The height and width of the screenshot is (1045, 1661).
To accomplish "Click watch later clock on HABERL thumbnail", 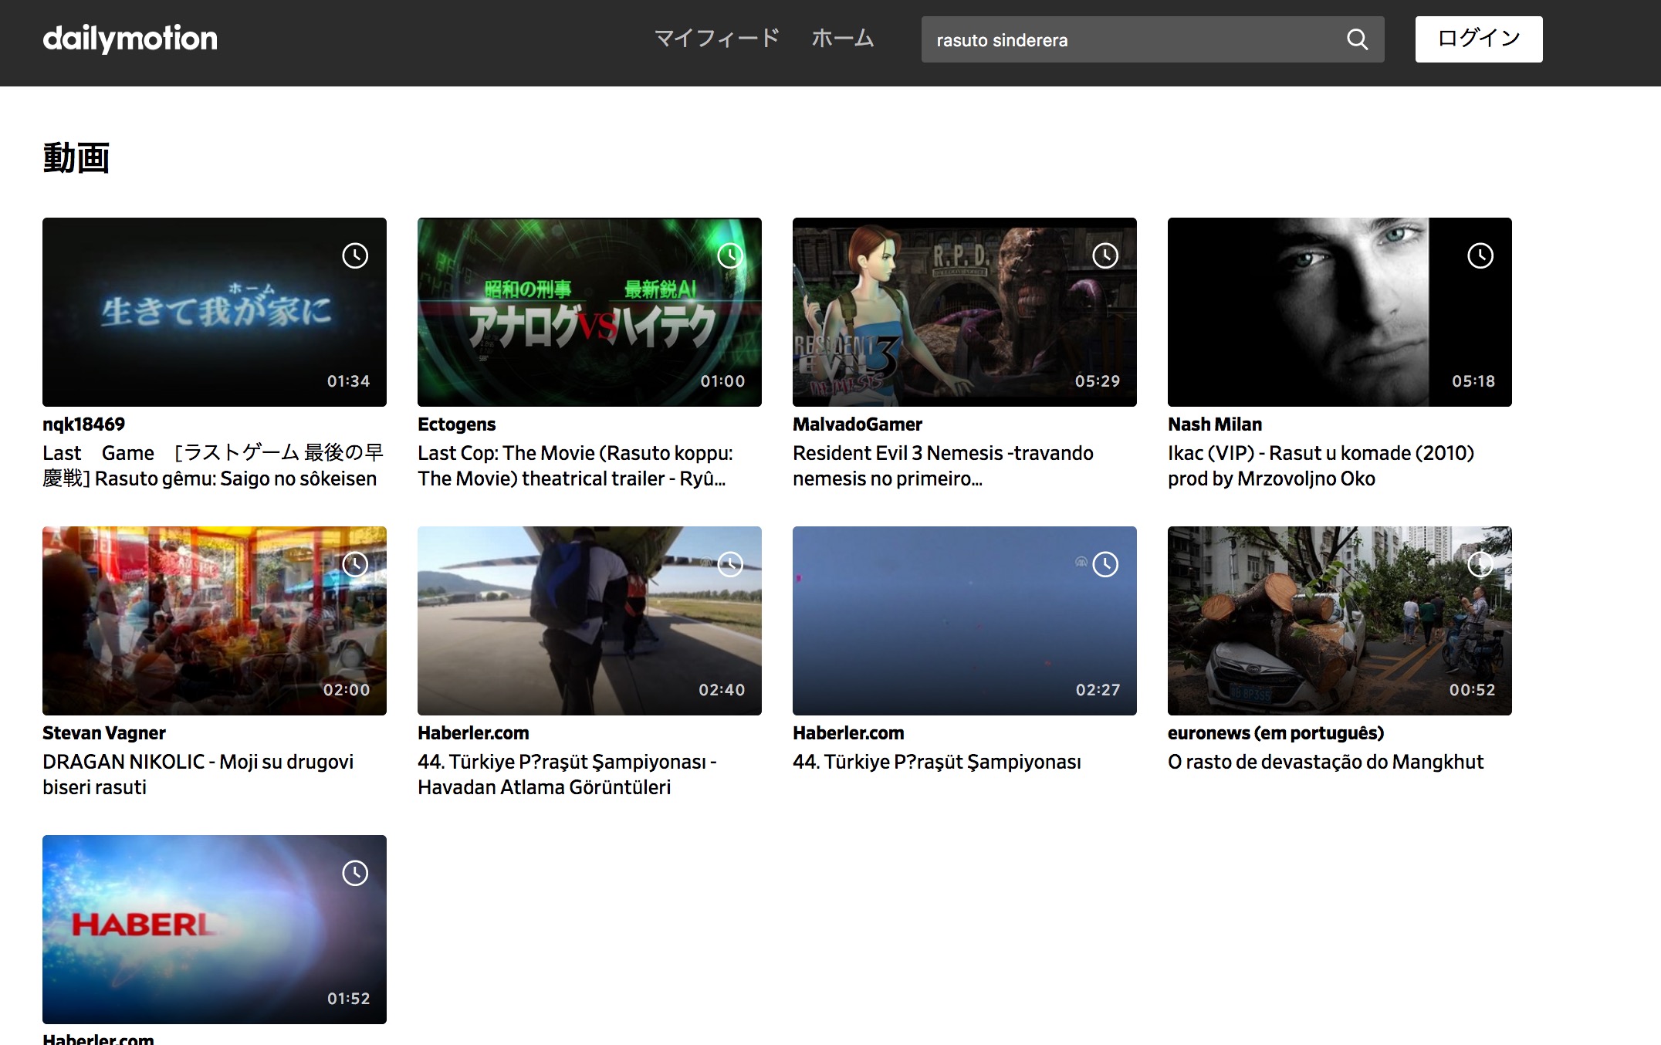I will 355,873.
